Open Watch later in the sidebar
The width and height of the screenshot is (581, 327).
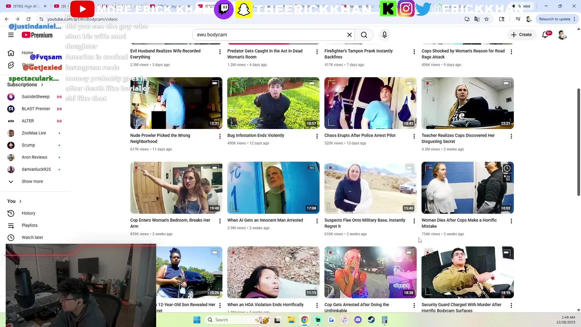click(x=32, y=238)
